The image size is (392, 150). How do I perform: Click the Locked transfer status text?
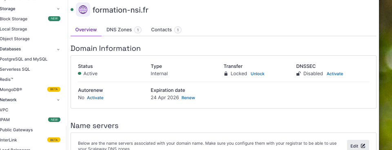tap(239, 74)
